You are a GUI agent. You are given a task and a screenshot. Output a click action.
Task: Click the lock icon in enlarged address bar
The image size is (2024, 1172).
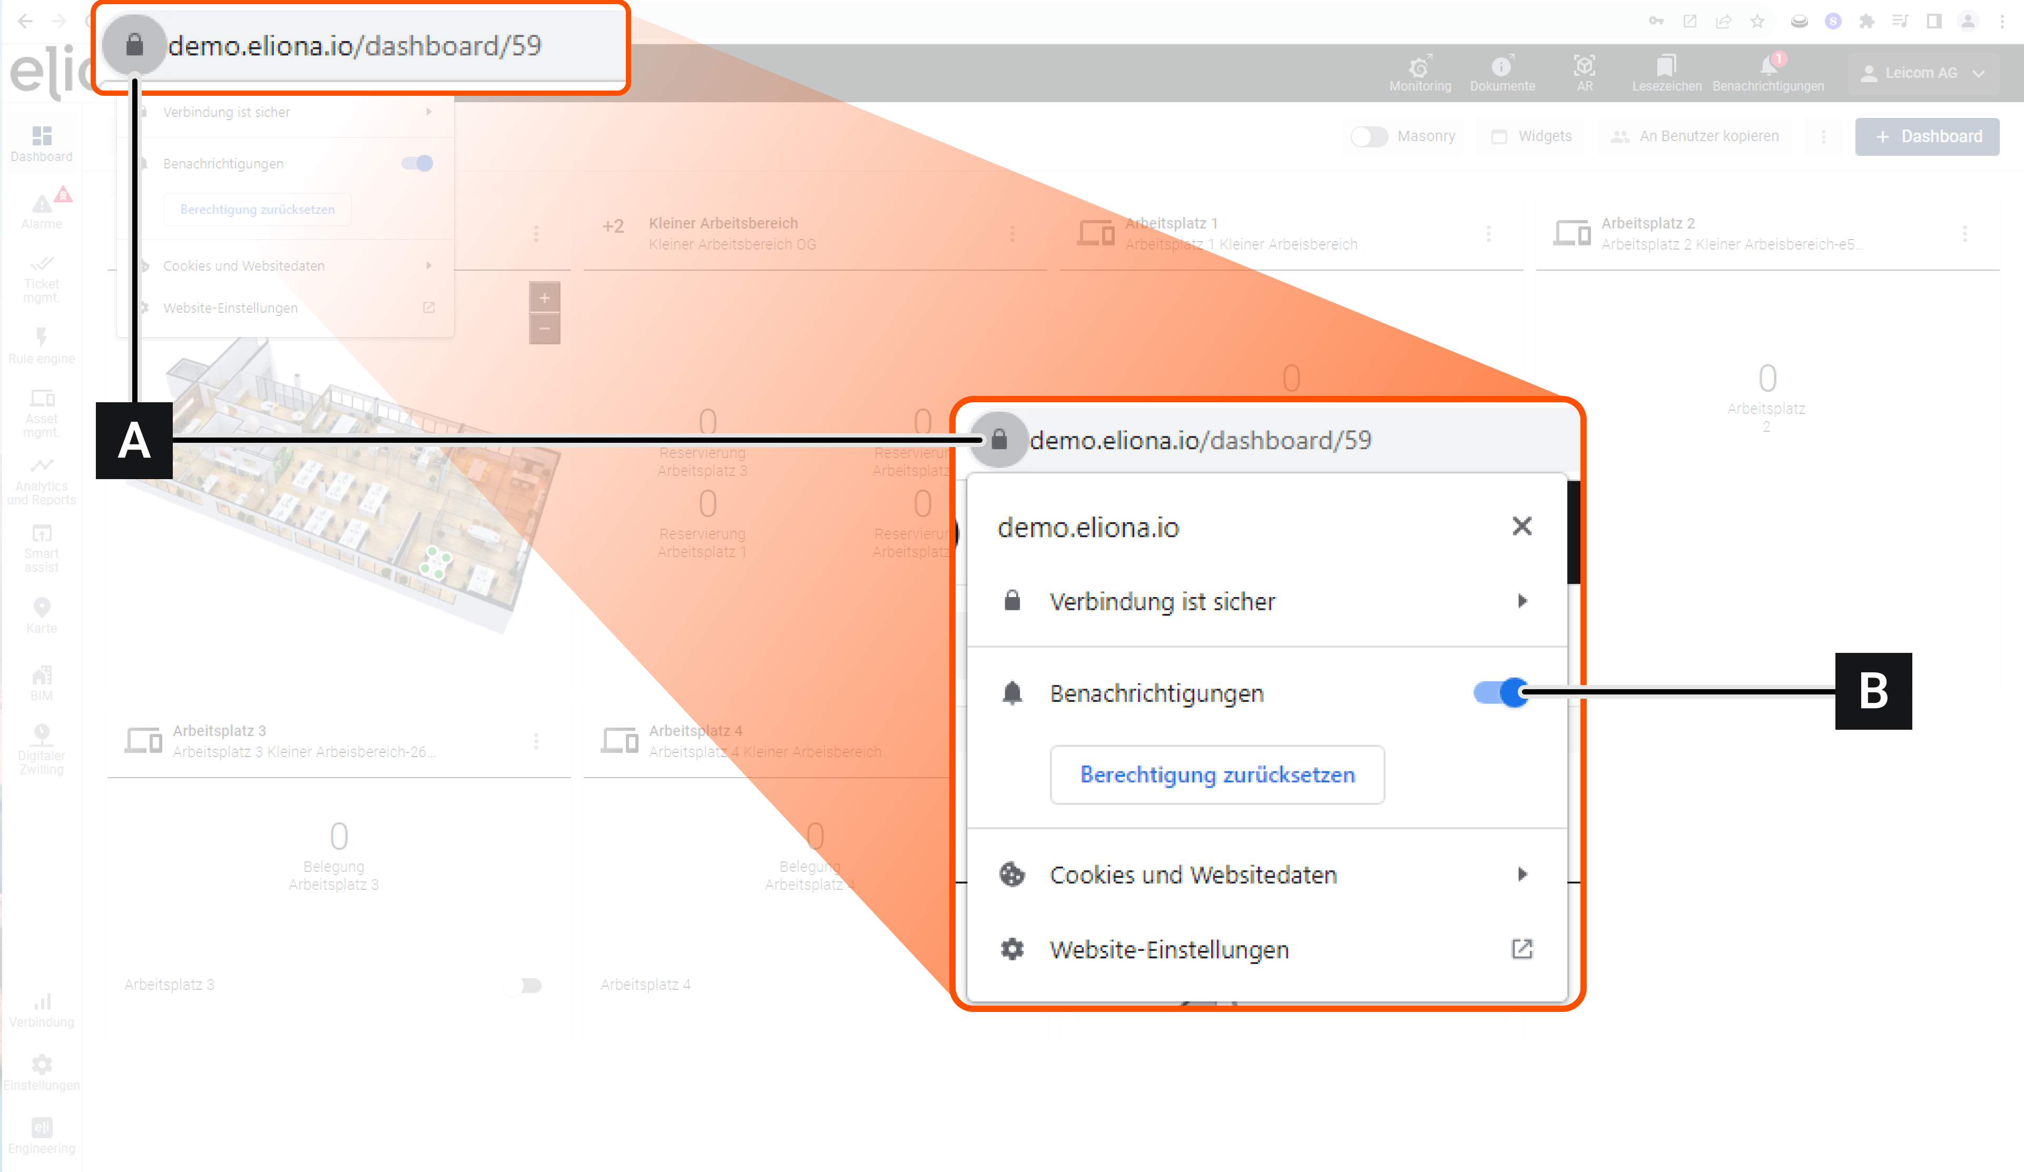tap(998, 439)
